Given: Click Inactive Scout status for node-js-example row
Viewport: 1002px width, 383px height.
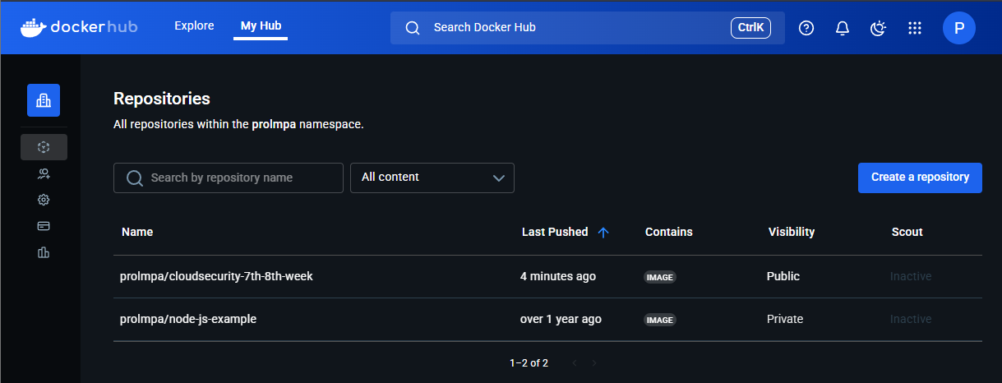Looking at the screenshot, I should 911,319.
